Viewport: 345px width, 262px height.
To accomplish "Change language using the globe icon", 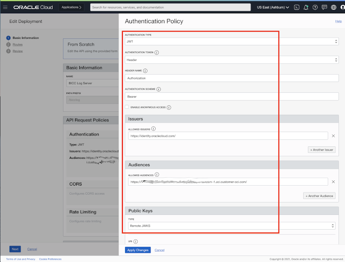I will [x=333, y=7].
